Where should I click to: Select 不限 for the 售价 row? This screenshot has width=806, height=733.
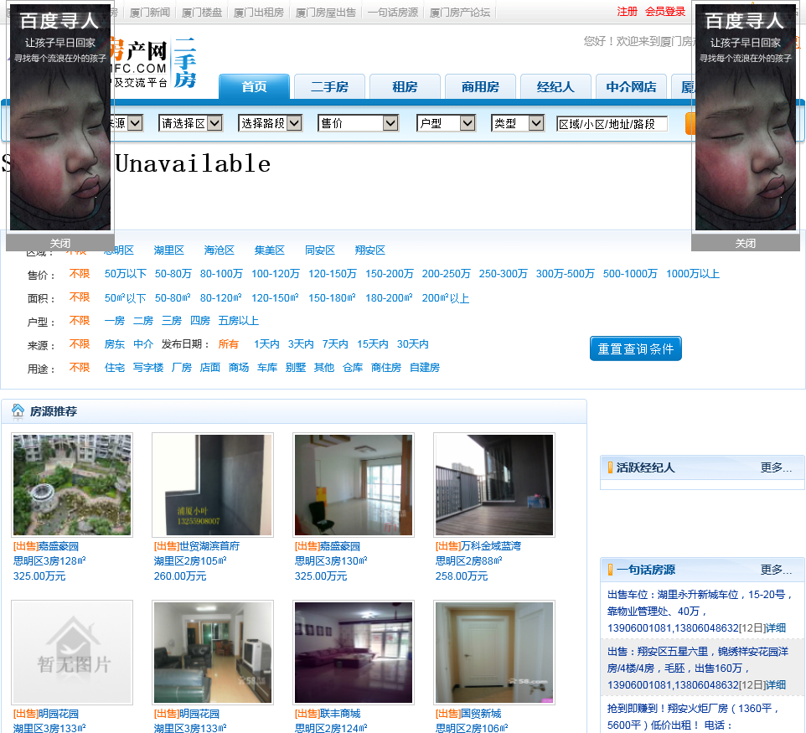80,274
